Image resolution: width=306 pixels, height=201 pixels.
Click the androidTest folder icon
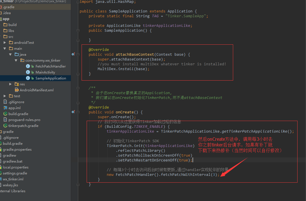coord(11,42)
